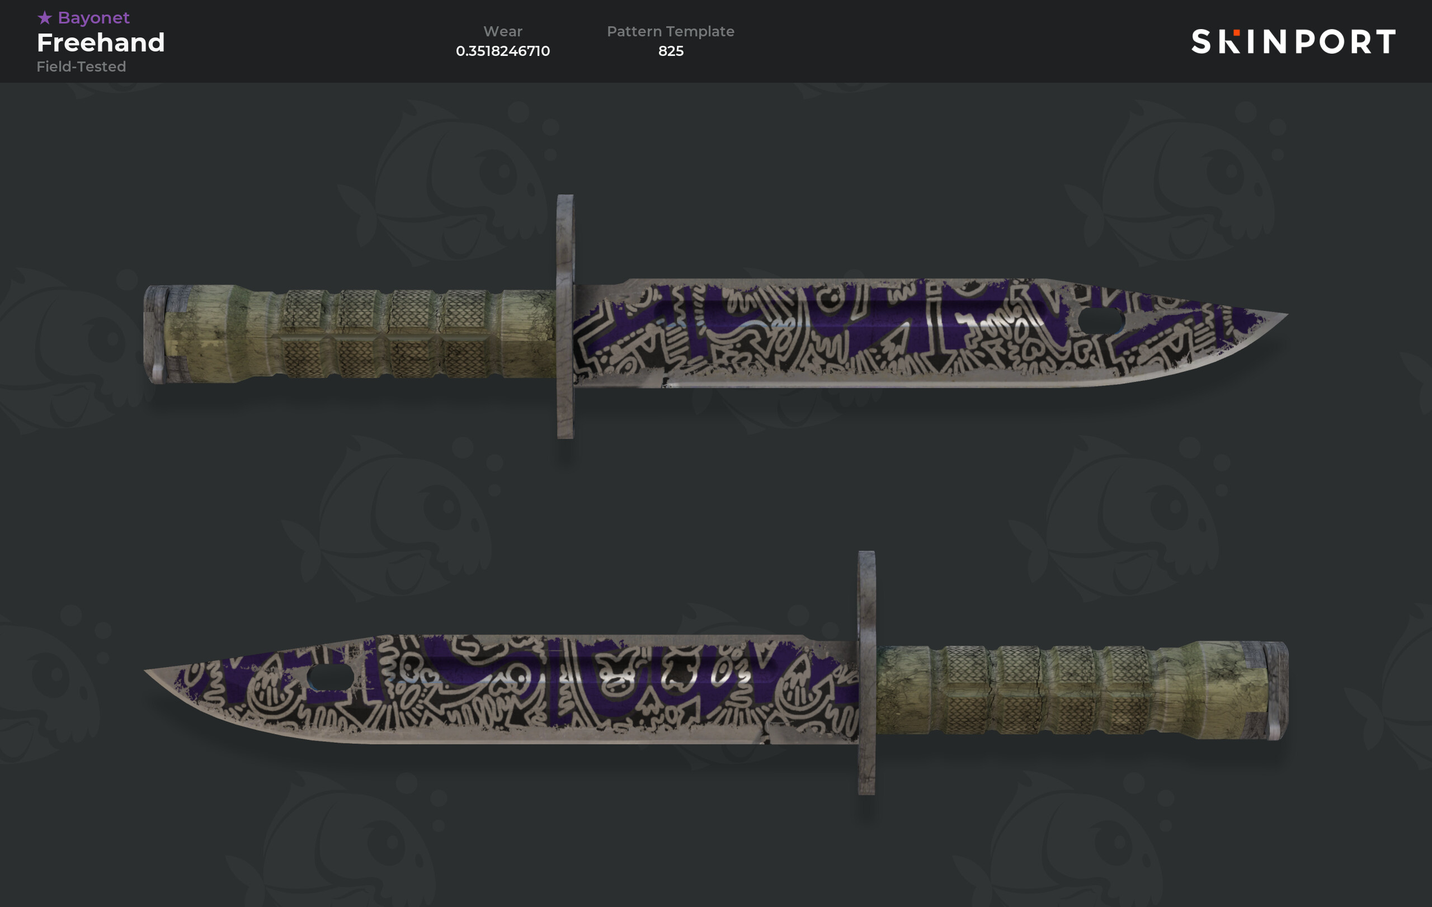Select the pattern template number 825
This screenshot has width=1432, height=907.
point(670,51)
